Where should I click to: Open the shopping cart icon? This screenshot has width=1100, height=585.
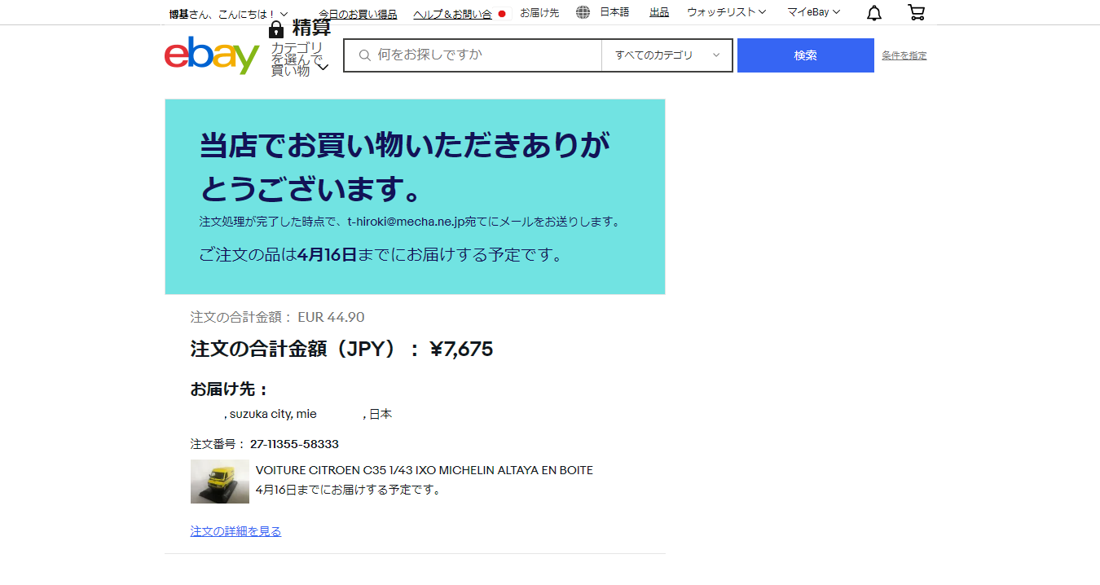point(916,13)
